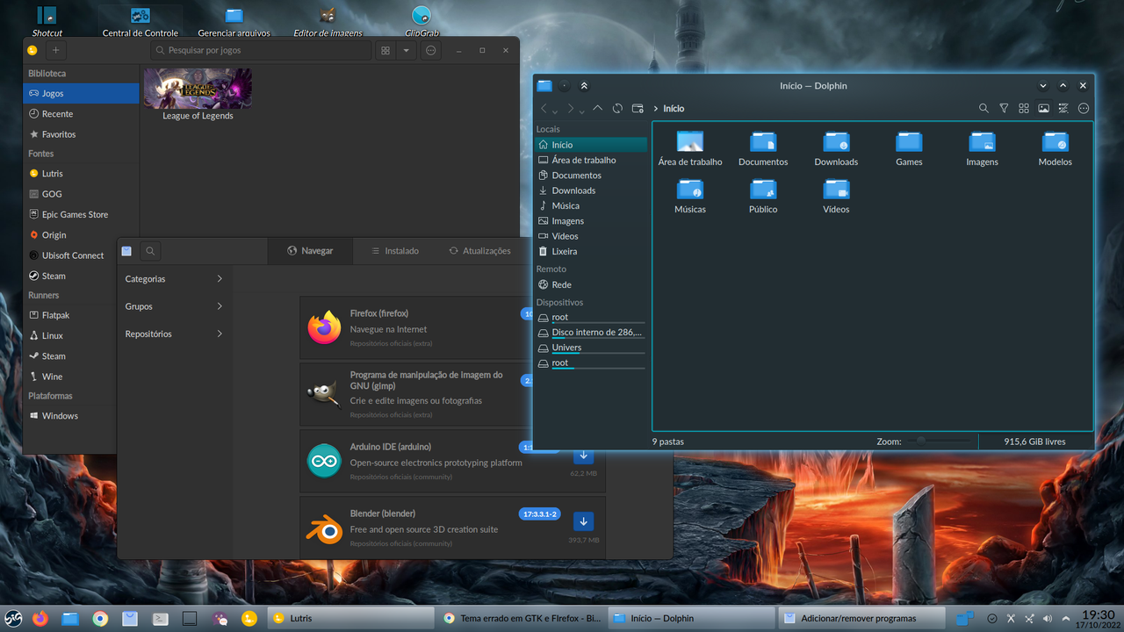Open GOG source in Lutris

pyautogui.click(x=53, y=193)
